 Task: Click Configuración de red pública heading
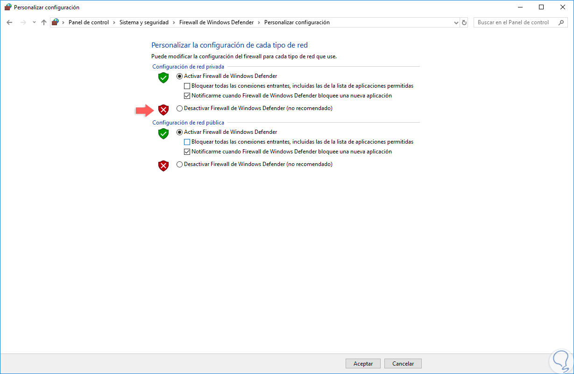(188, 123)
